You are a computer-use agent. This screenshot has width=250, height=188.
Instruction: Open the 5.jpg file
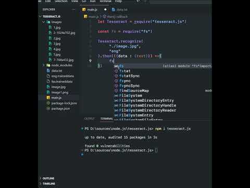click(x=57, y=54)
